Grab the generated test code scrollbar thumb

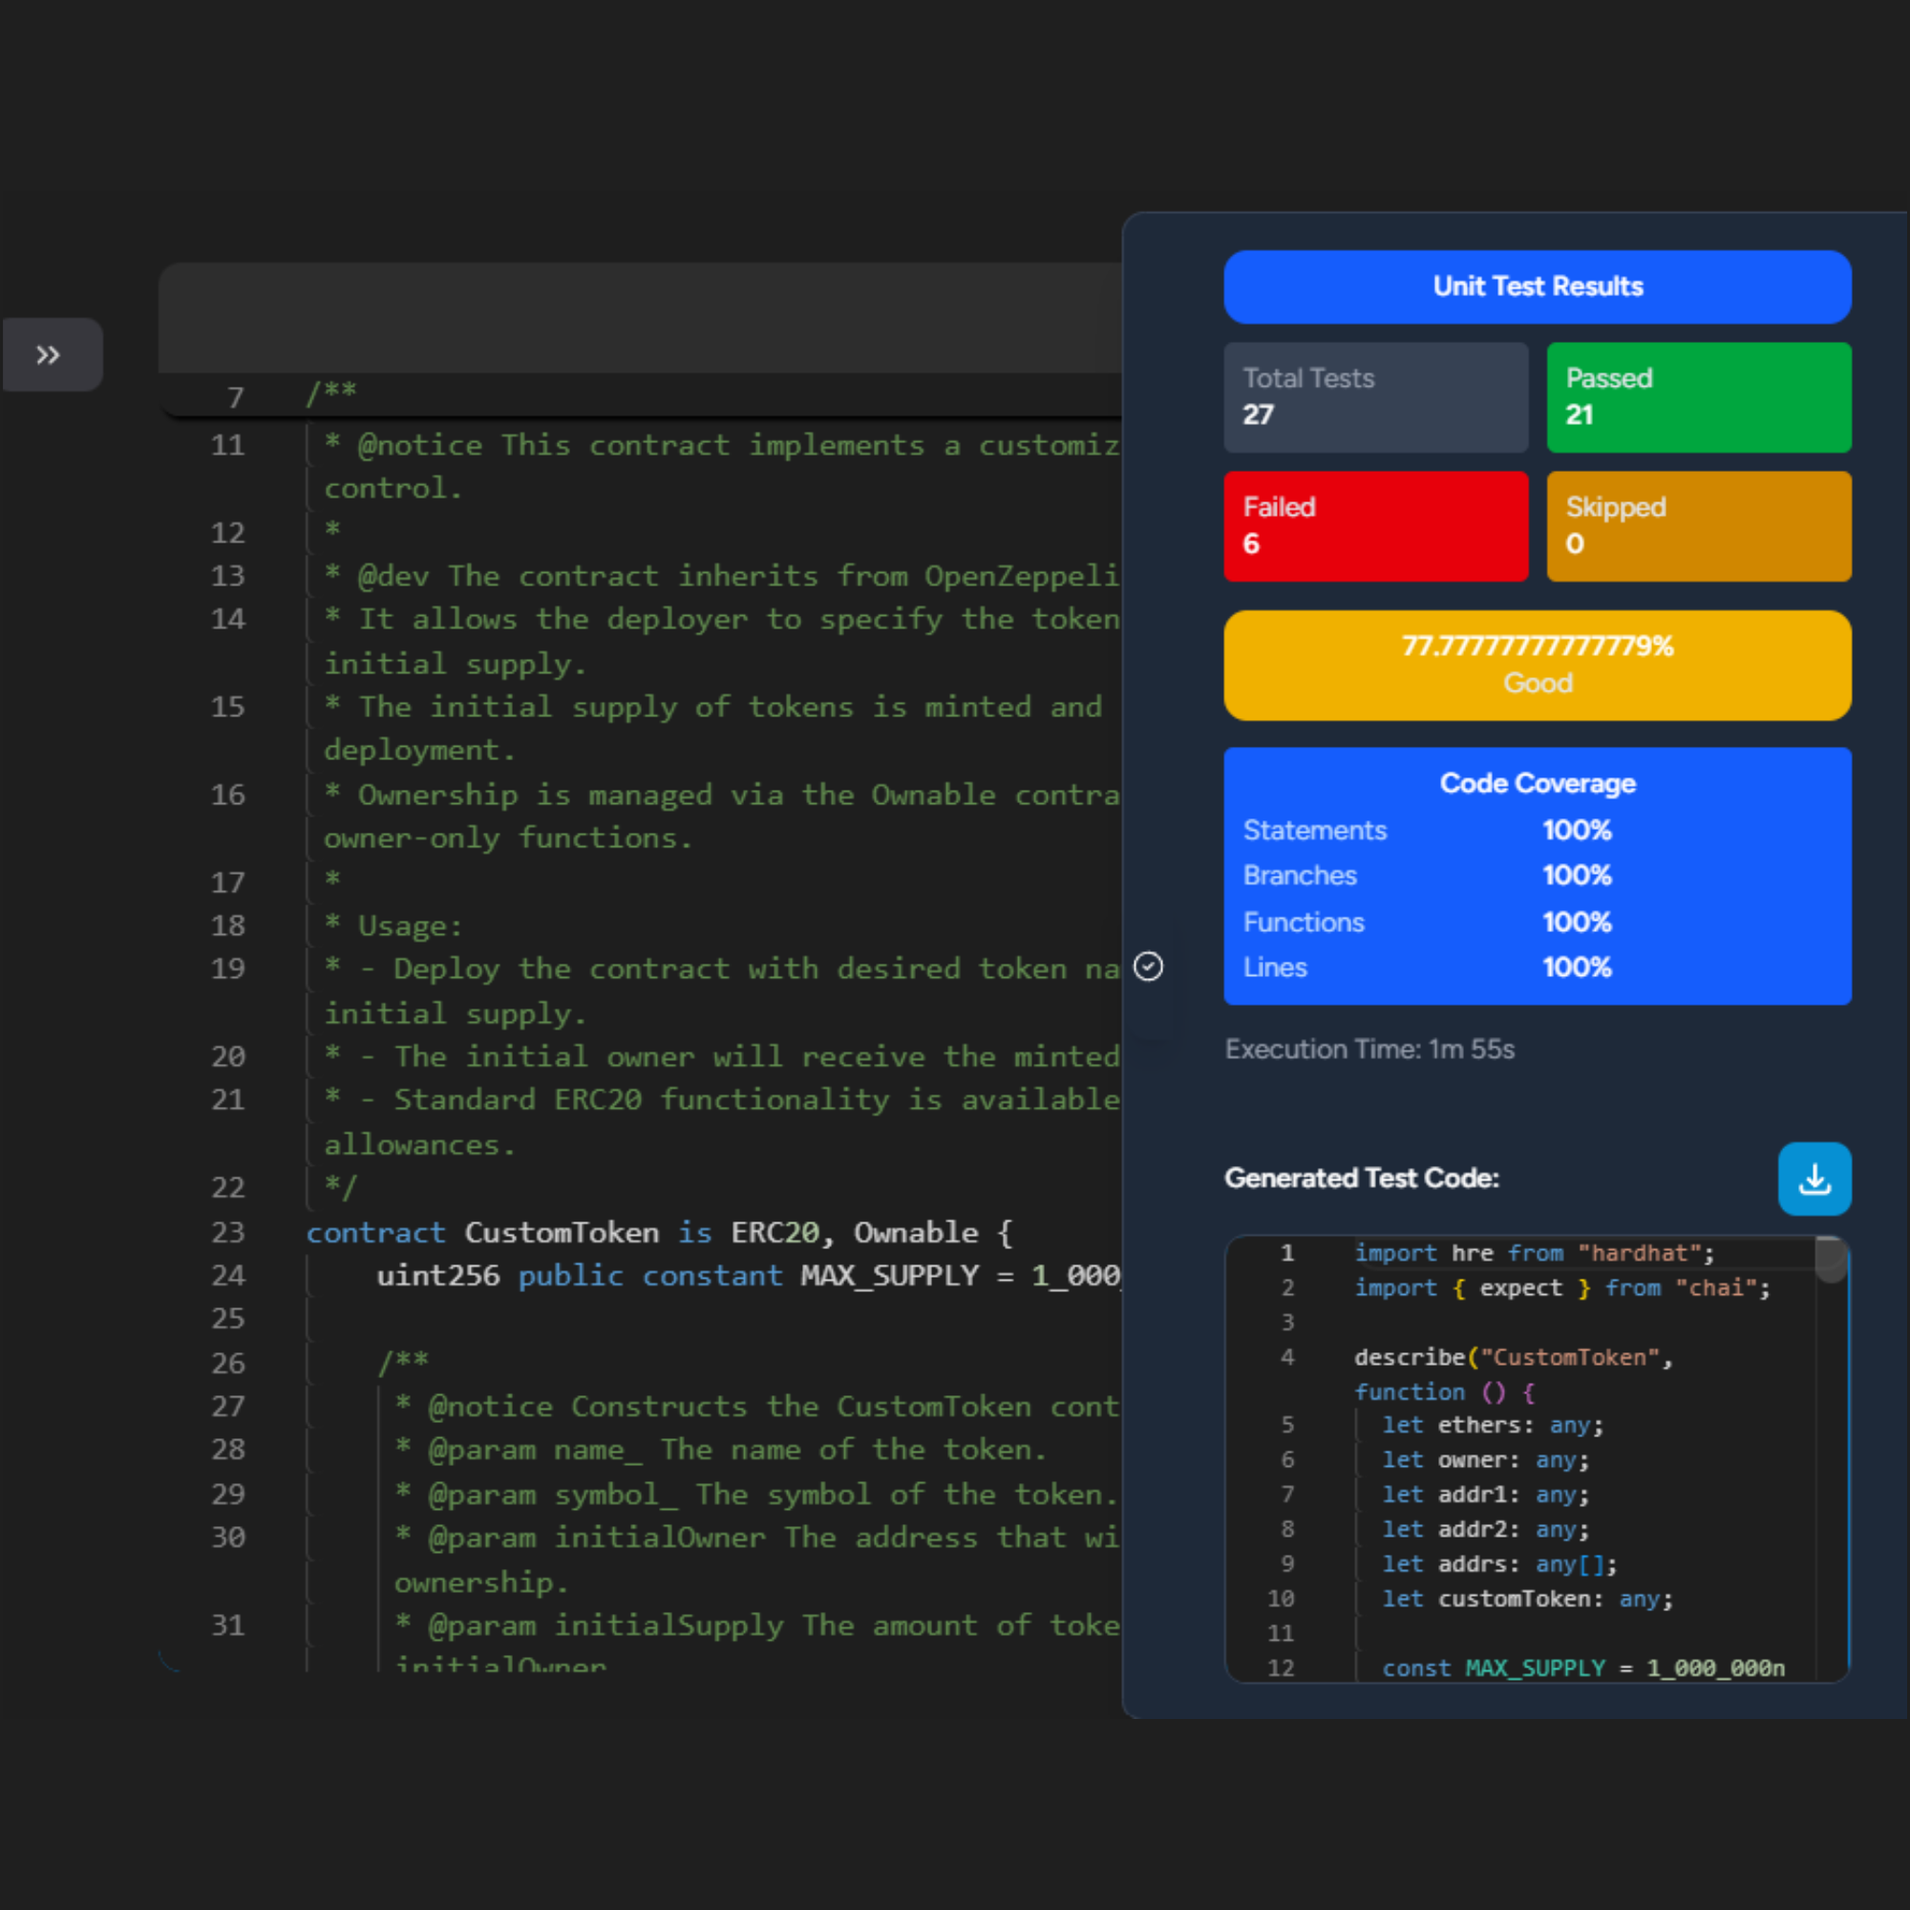click(1831, 1260)
